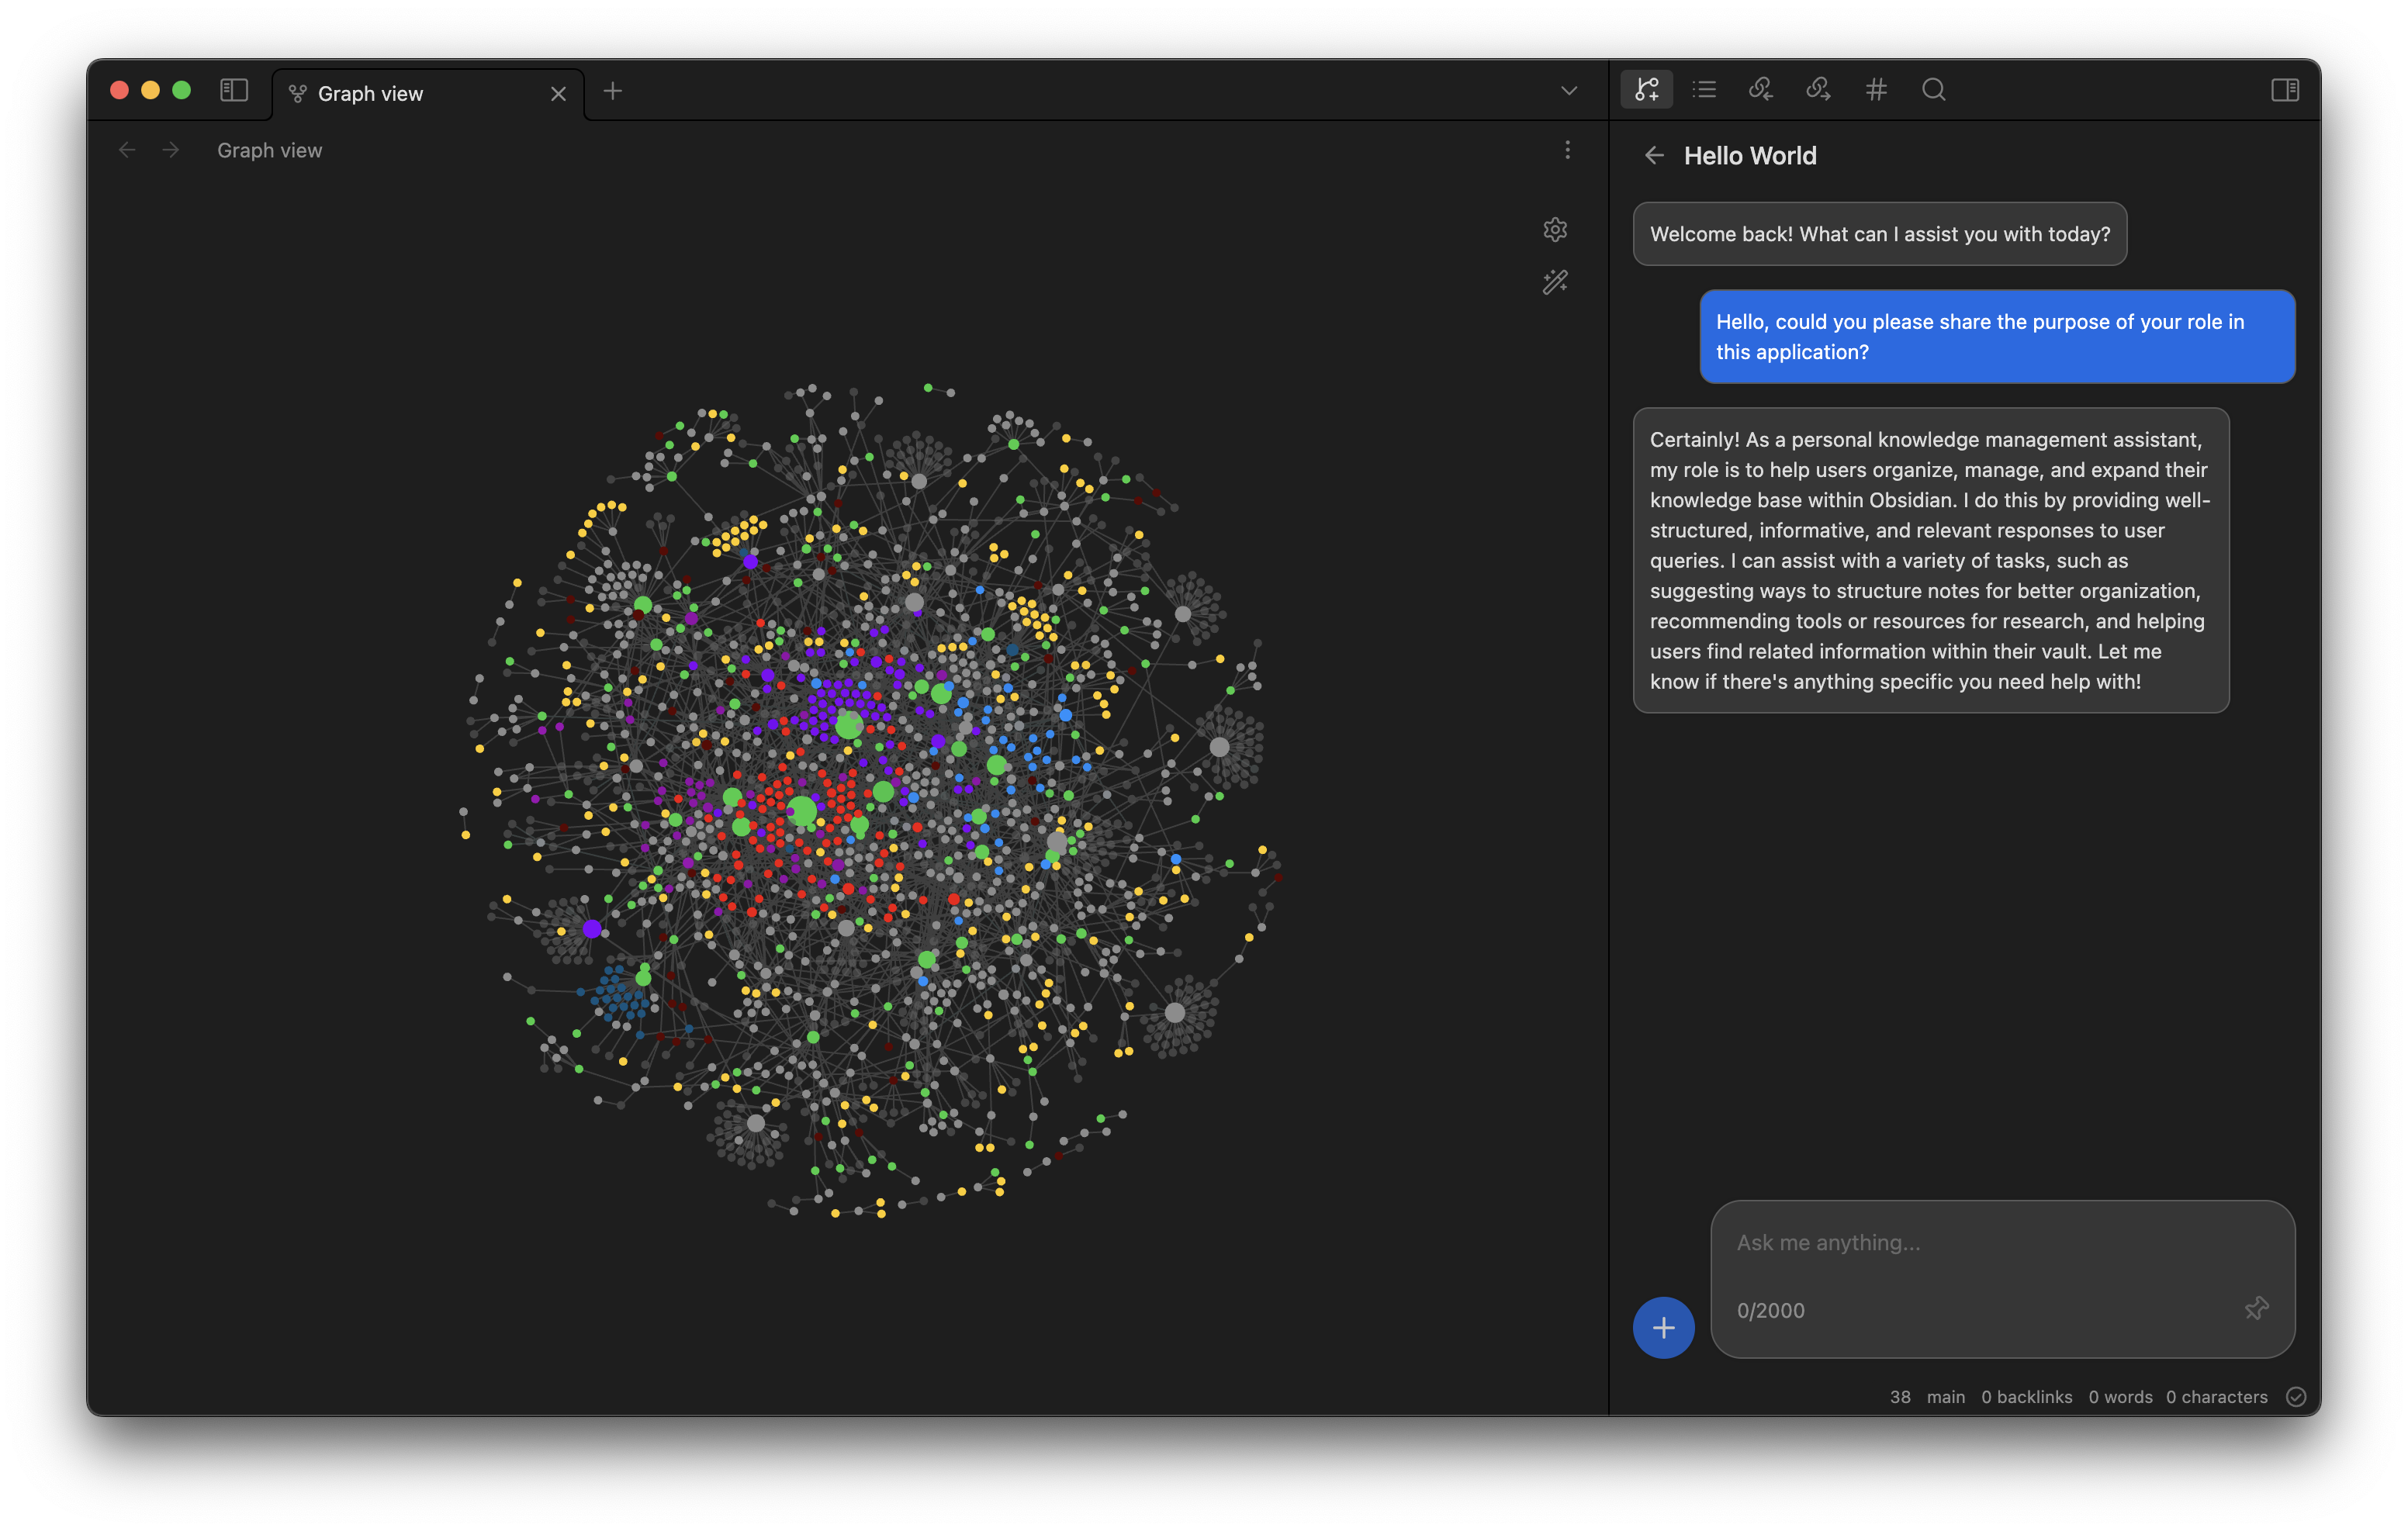Expand the tab list chevron
The image size is (2408, 1531).
point(1568,91)
